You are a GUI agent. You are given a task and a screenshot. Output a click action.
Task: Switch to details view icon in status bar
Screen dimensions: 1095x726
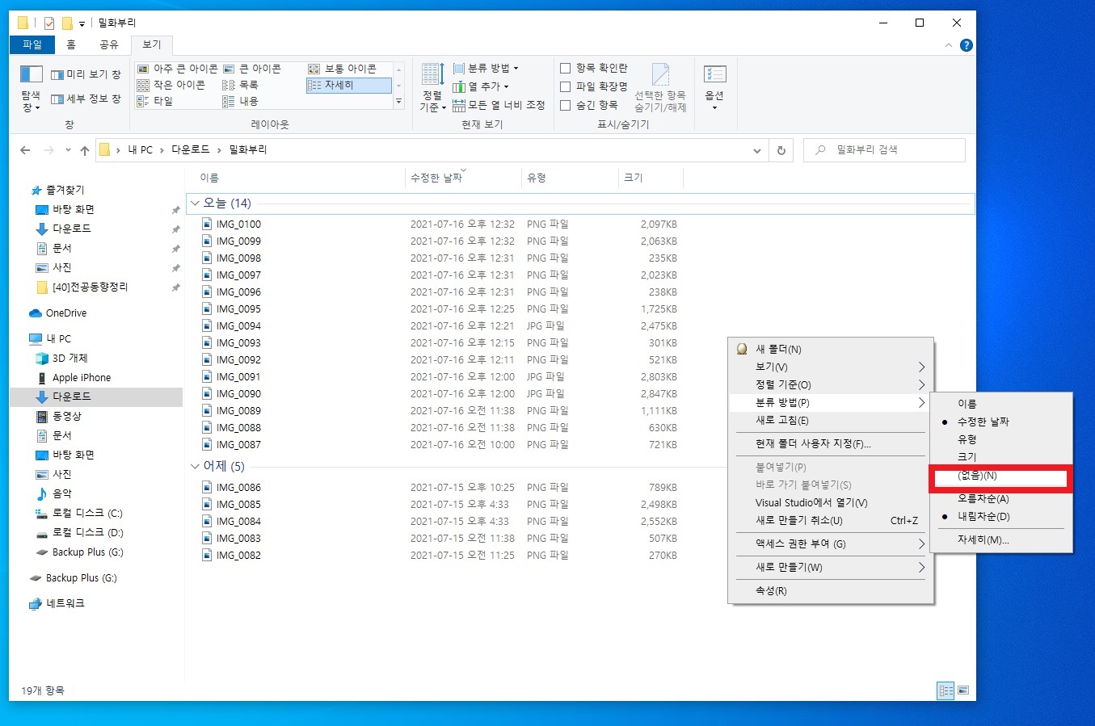[945, 690]
